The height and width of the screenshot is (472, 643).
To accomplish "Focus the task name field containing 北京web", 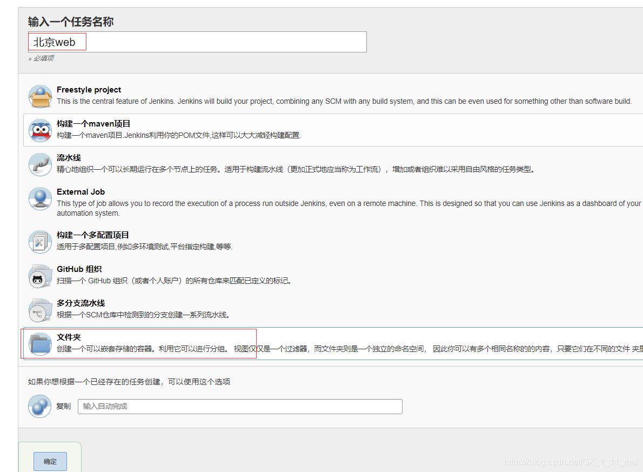I will [x=197, y=42].
